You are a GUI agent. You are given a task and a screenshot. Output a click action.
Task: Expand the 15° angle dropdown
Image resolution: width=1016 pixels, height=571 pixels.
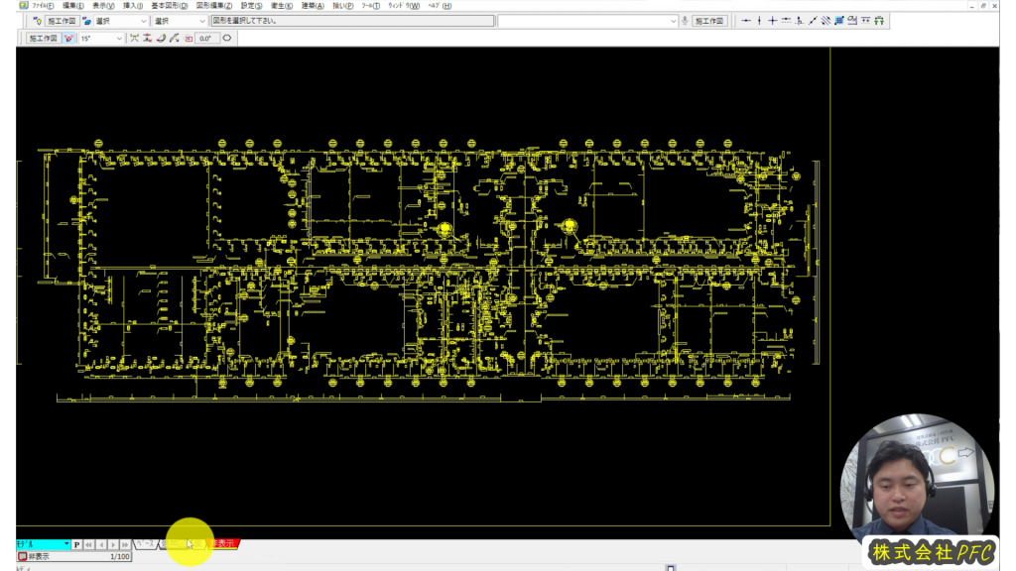120,39
